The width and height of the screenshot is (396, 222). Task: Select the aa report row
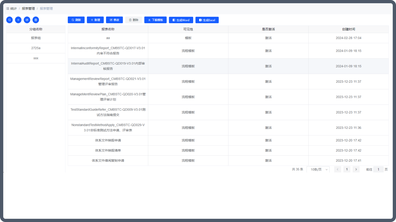(x=228, y=38)
